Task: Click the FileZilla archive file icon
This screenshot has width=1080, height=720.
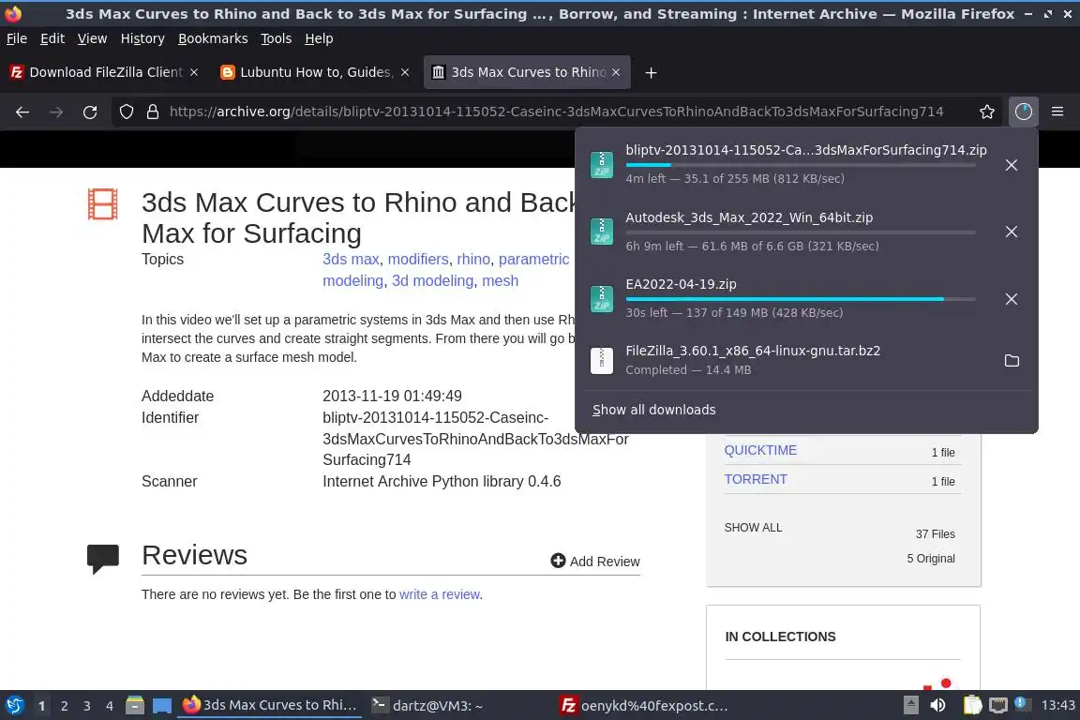Action: [x=601, y=360]
